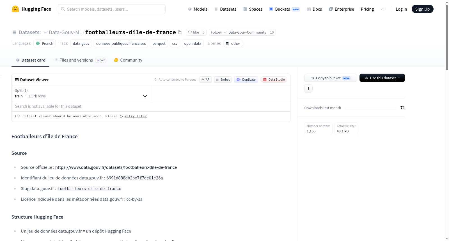Expand the Use this dataset dropdown
Viewport: 449px width, 241px height.
click(382, 78)
